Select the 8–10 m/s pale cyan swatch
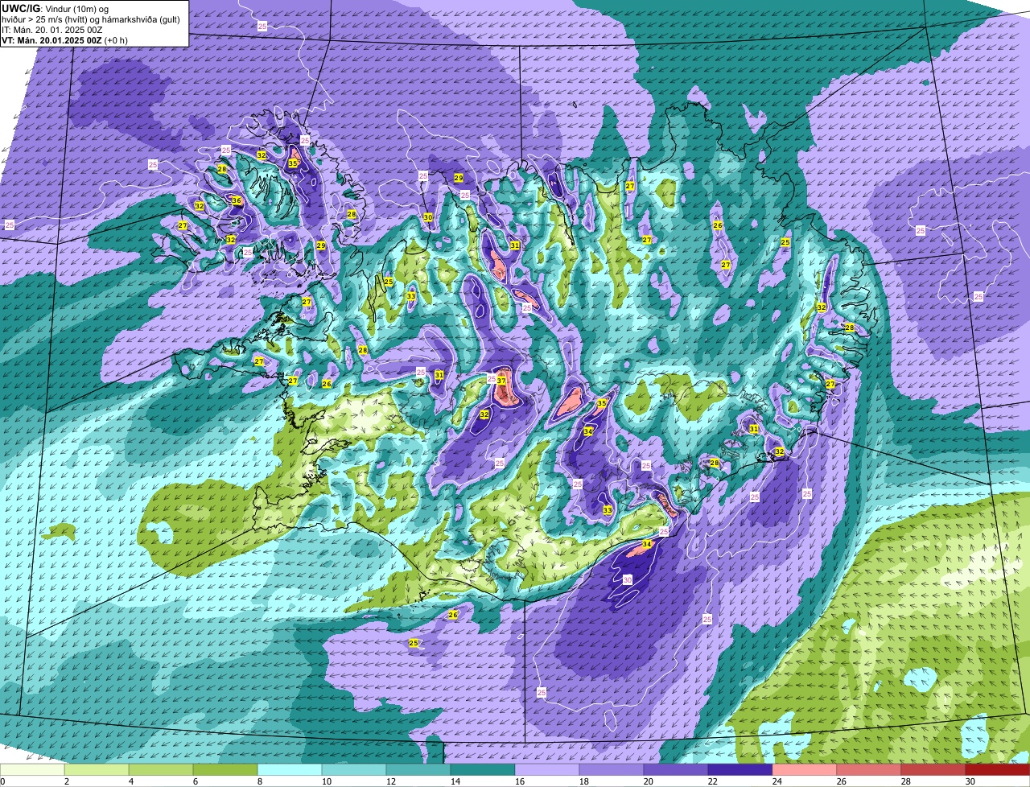The image size is (1030, 787). click(290, 770)
